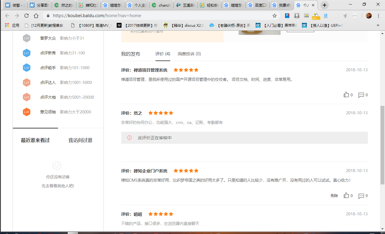The image size is (385, 234).
Task: Select the 我访问过谁 tab
Action: pos(80,140)
